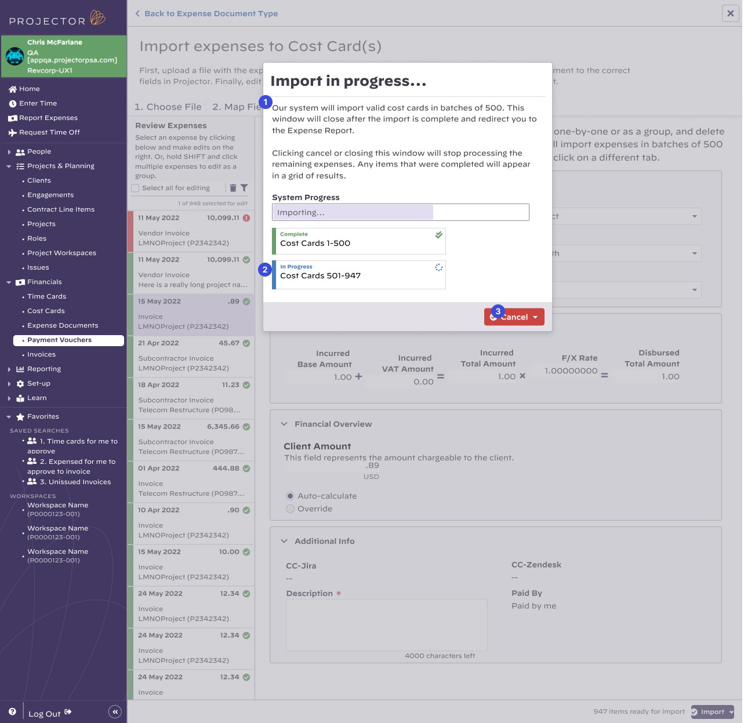Select the Auto-calculate radio button
The height and width of the screenshot is (723, 744).
[290, 496]
